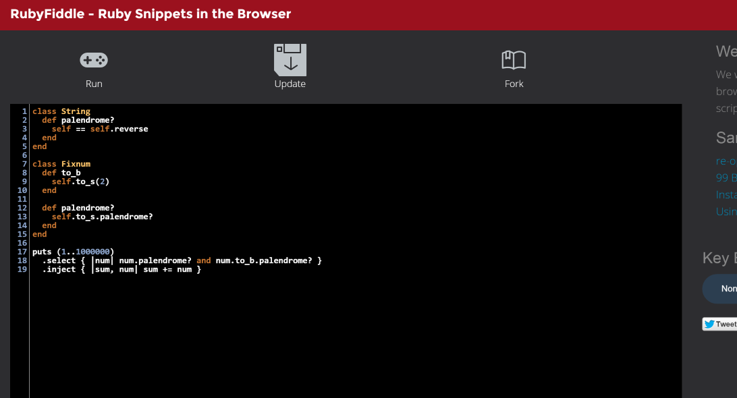Click line number 19 in gutter
737x398 pixels.
[x=22, y=269]
